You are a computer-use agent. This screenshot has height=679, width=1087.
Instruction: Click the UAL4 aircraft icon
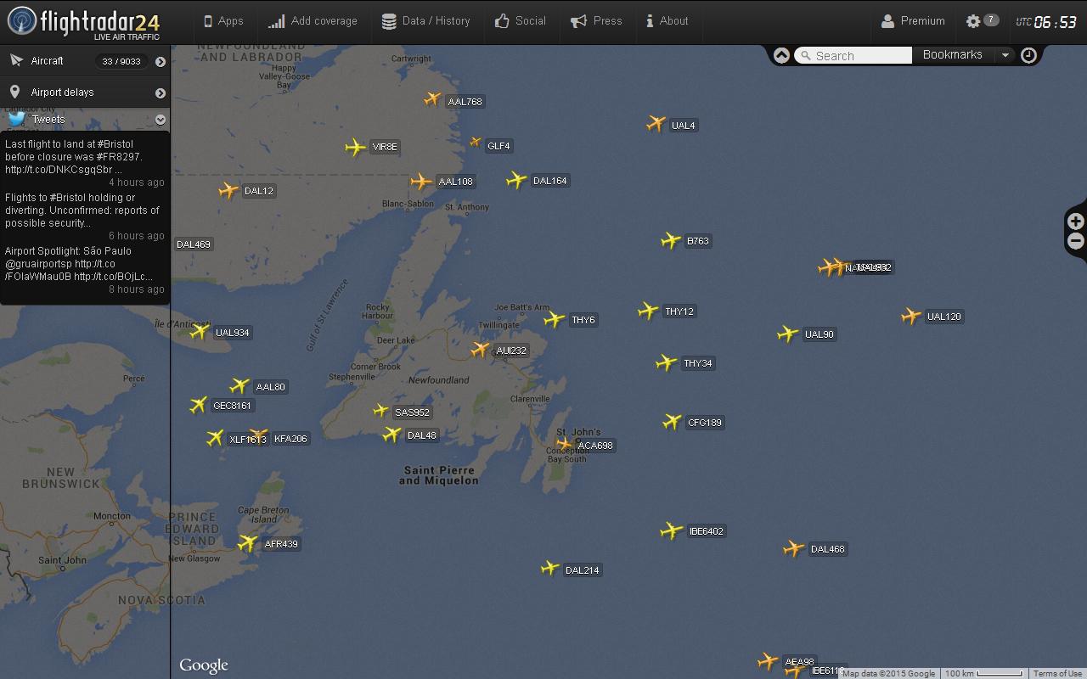pyautogui.click(x=656, y=124)
